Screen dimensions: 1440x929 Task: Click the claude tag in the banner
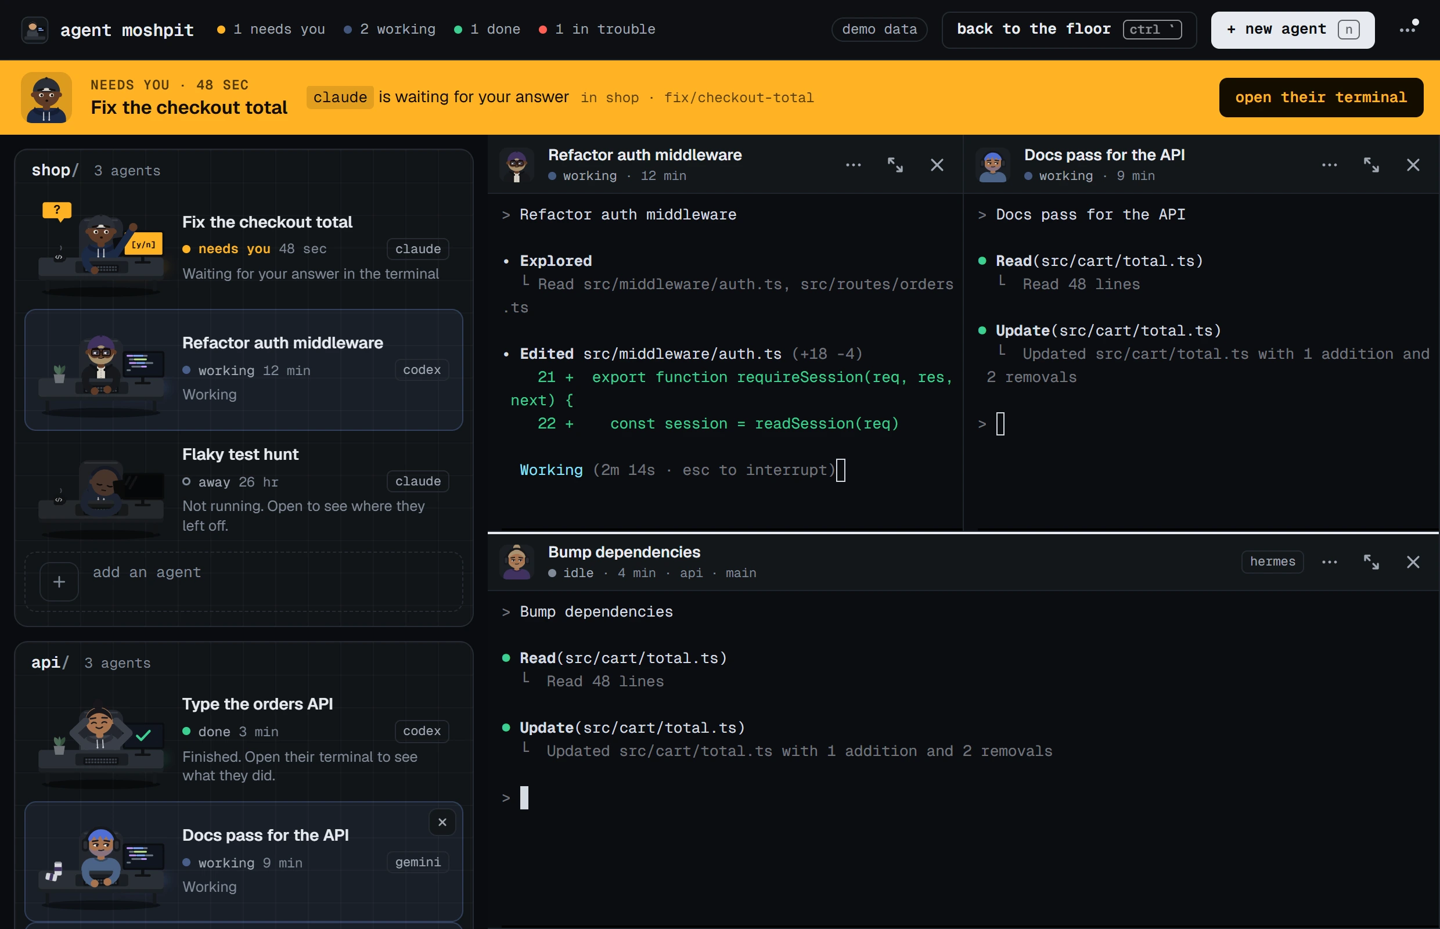click(340, 97)
